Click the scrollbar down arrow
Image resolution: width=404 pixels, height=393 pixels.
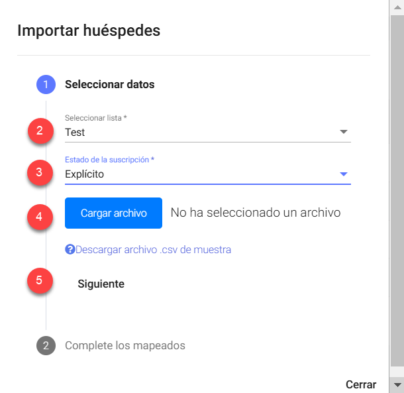pos(397,385)
